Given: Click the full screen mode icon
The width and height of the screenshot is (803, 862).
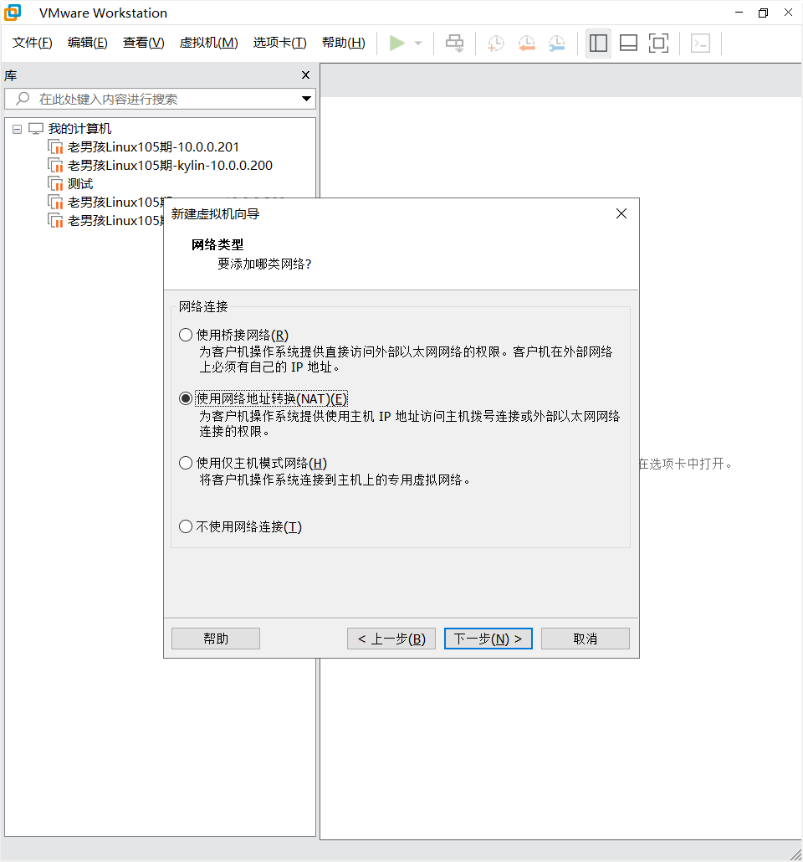Looking at the screenshot, I should click(x=658, y=43).
